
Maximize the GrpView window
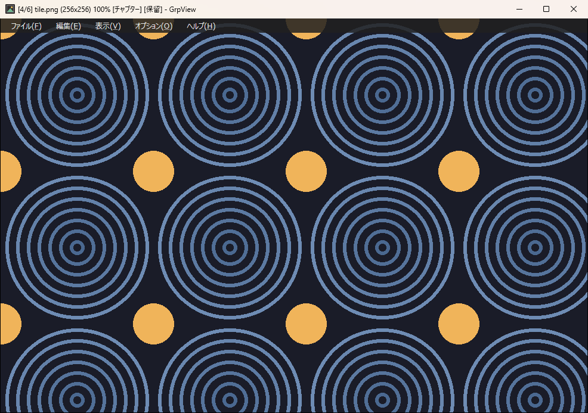coord(546,9)
